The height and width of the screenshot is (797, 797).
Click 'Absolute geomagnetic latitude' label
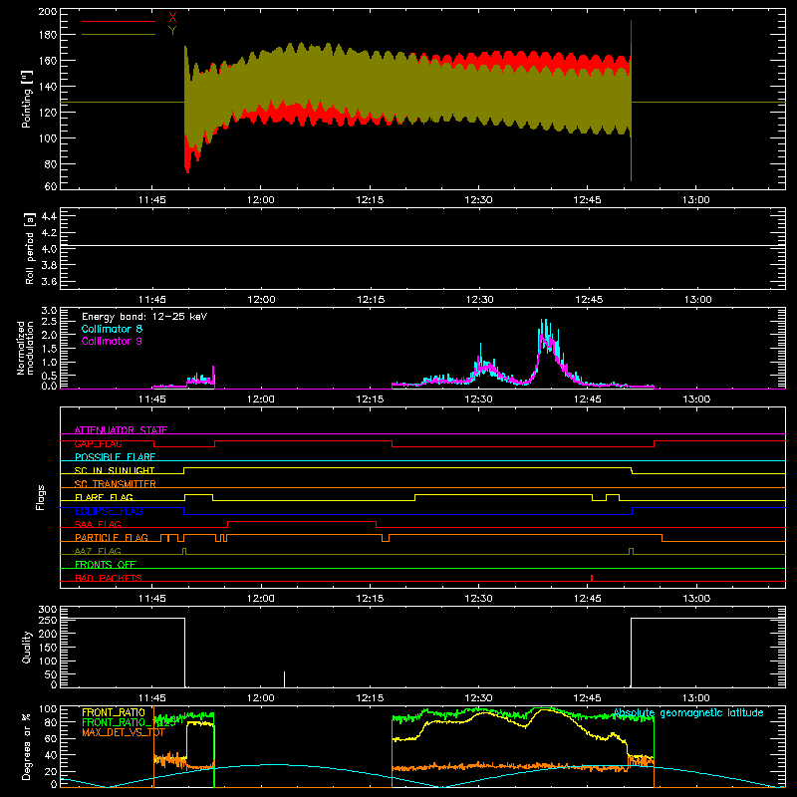(688, 712)
